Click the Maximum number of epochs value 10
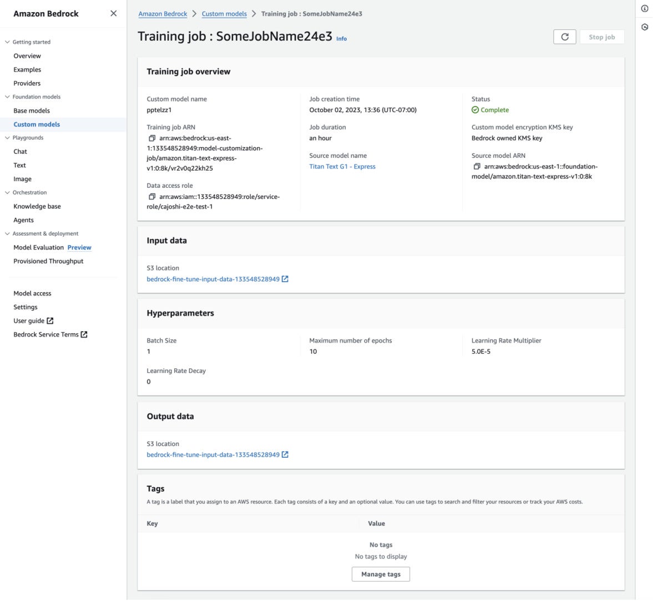The width and height of the screenshot is (666, 615). (313, 352)
